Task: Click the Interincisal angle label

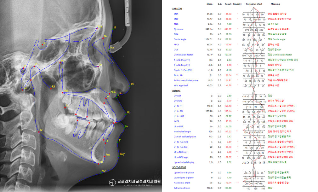Action: 182,131
